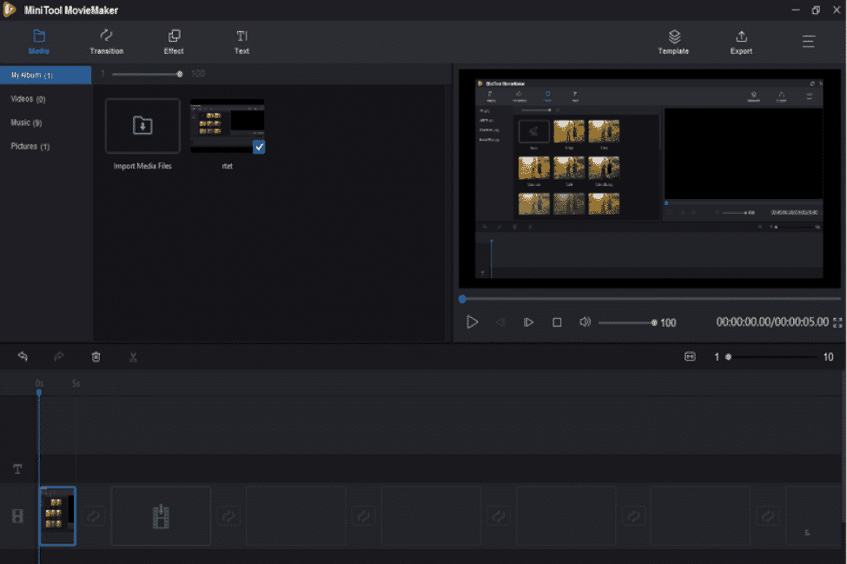Screen dimensions: 847x564
Task: Delete selected clip using trash icon
Action: pos(96,356)
